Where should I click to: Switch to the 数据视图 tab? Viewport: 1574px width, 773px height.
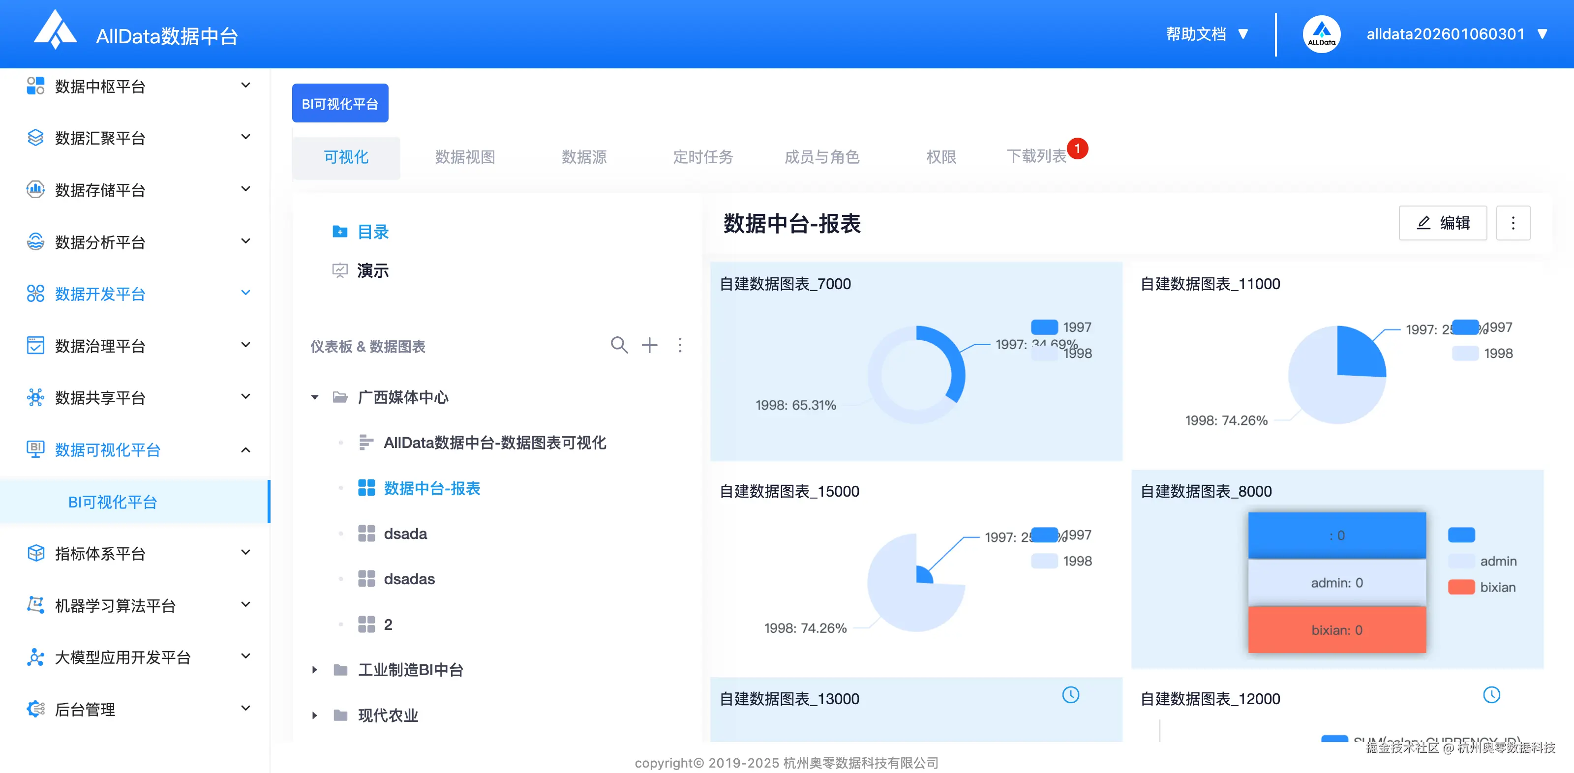click(x=464, y=157)
